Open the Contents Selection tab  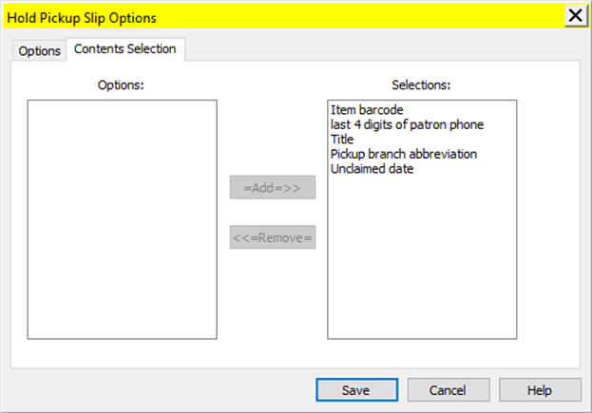point(124,49)
